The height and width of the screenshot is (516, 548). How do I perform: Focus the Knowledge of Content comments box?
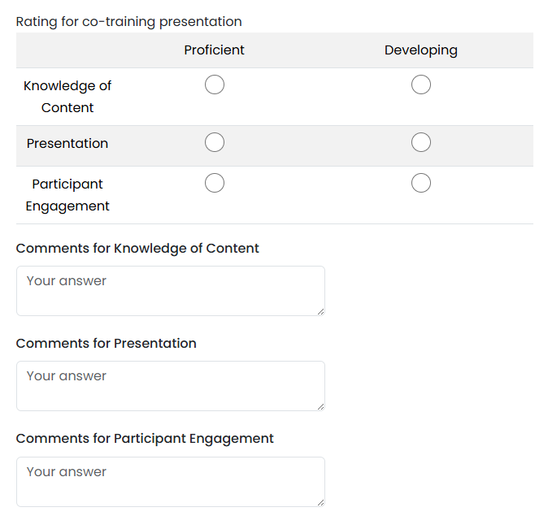[171, 291]
